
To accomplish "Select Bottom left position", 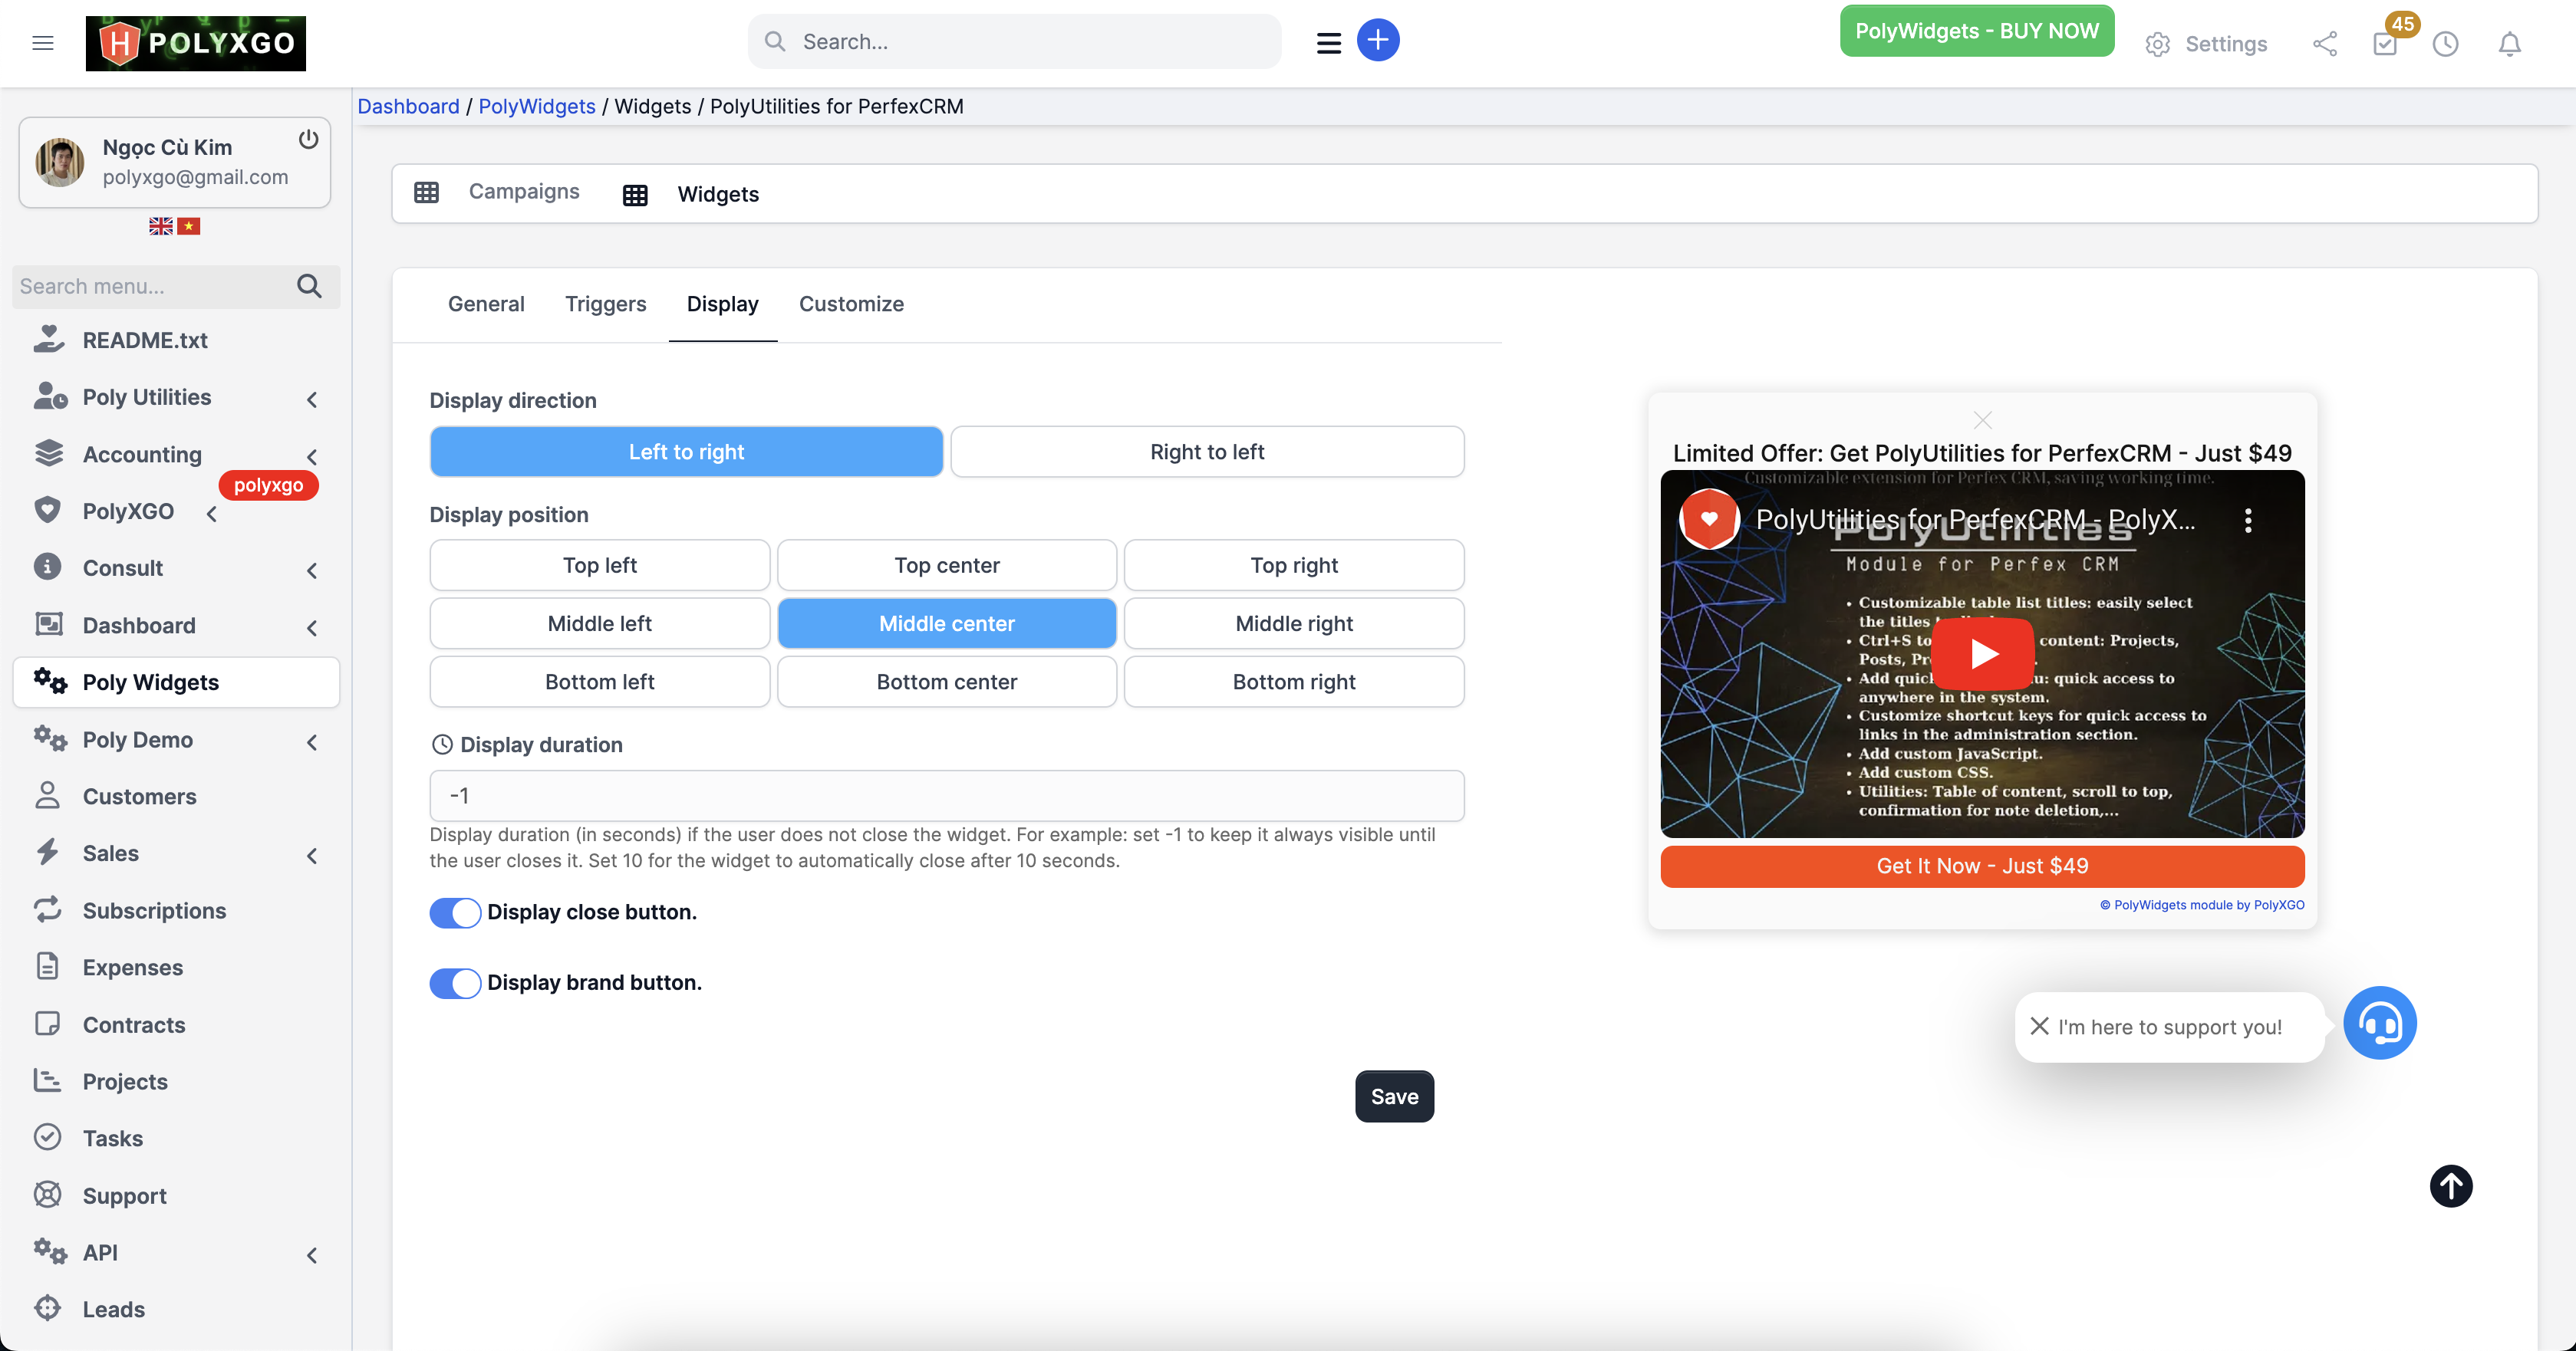I will point(599,682).
